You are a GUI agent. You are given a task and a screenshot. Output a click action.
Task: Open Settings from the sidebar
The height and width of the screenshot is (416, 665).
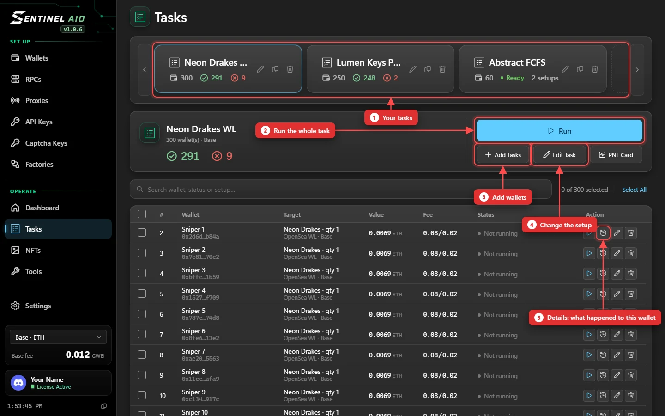[58, 306]
